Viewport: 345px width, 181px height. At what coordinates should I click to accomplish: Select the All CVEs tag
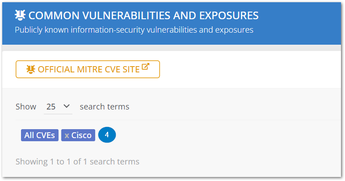(x=40, y=135)
